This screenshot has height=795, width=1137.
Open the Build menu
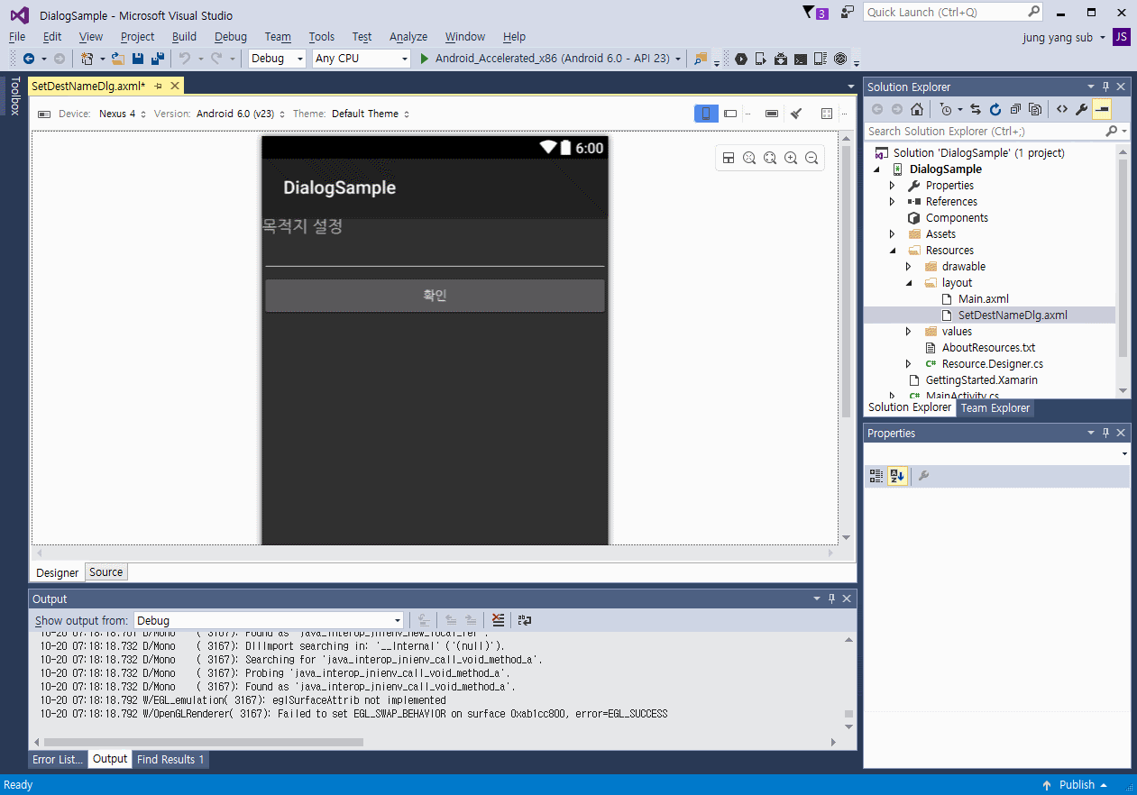(x=184, y=37)
